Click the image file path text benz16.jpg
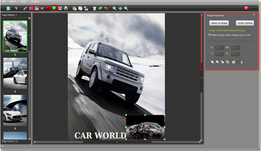This screenshot has height=151, width=261. 227,30
